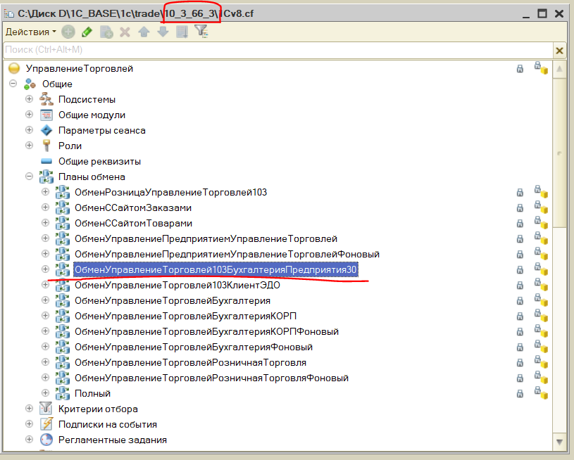Viewport: 574px width, 460px height.
Task: Select ОбменССайтомТоварами exchange plan
Action: pyautogui.click(x=133, y=223)
